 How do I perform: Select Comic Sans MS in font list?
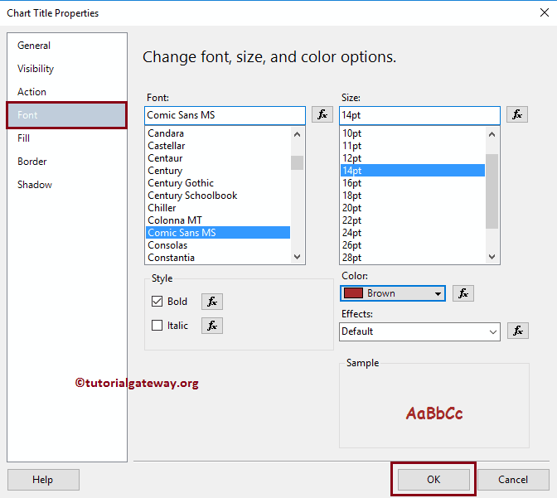[x=218, y=233]
